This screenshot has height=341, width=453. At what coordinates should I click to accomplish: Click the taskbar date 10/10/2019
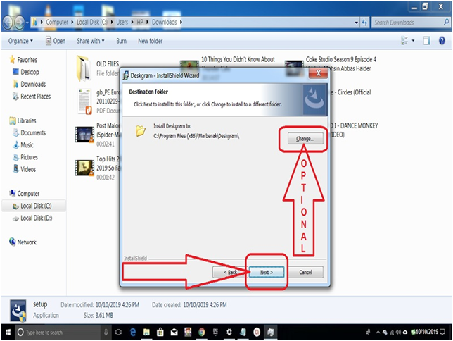pyautogui.click(x=427, y=332)
